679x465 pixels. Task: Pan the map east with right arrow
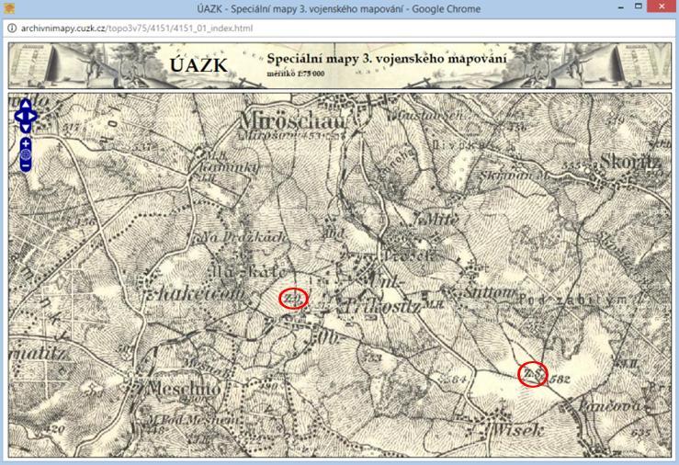[x=32, y=116]
